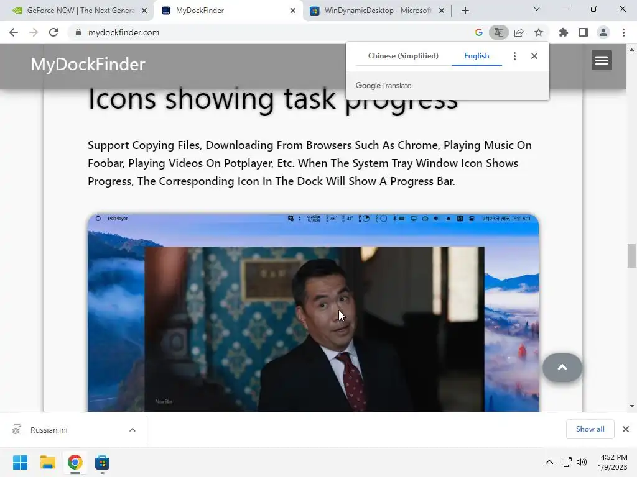Open the tab search chevron
This screenshot has height=477, width=637.
click(537, 9)
